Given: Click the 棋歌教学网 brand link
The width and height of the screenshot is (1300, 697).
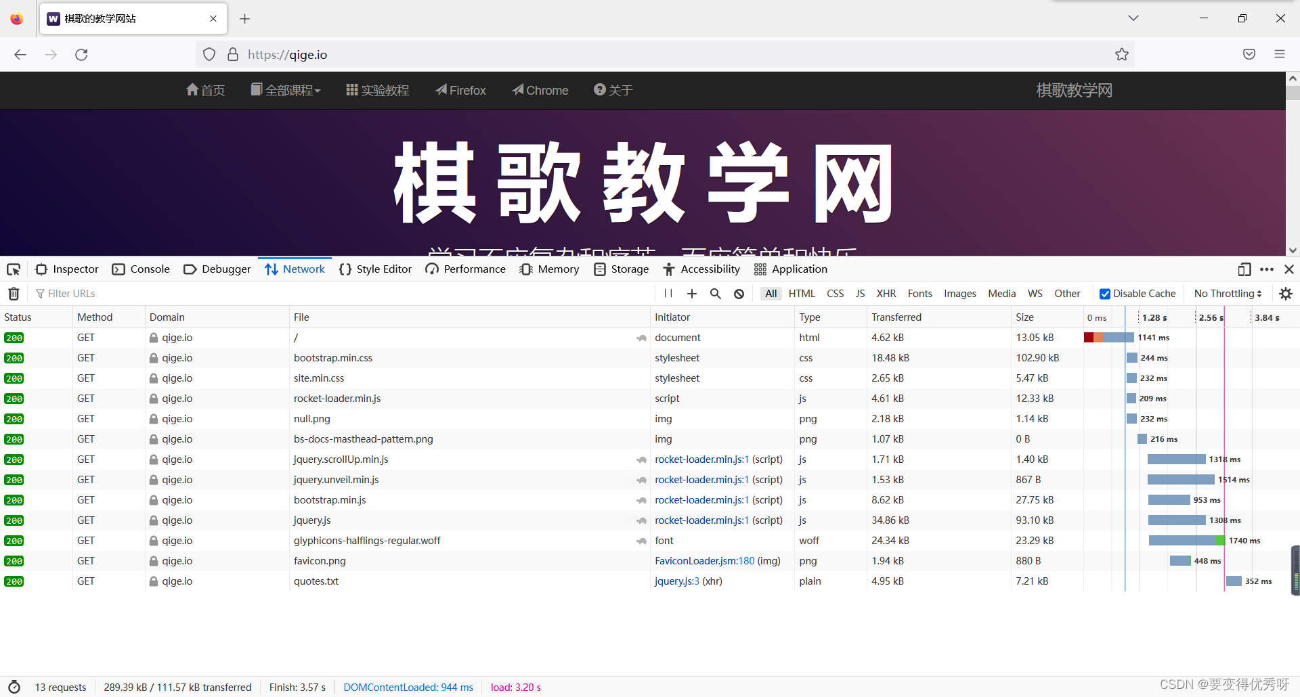Looking at the screenshot, I should pos(1075,90).
